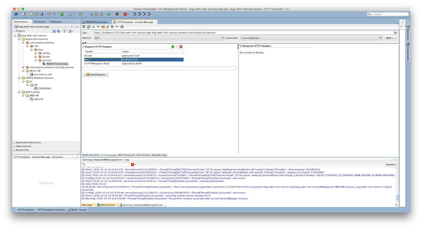Switch to the Hex Content tab
Screen dimensions: 422x229
pyautogui.click(x=143, y=155)
